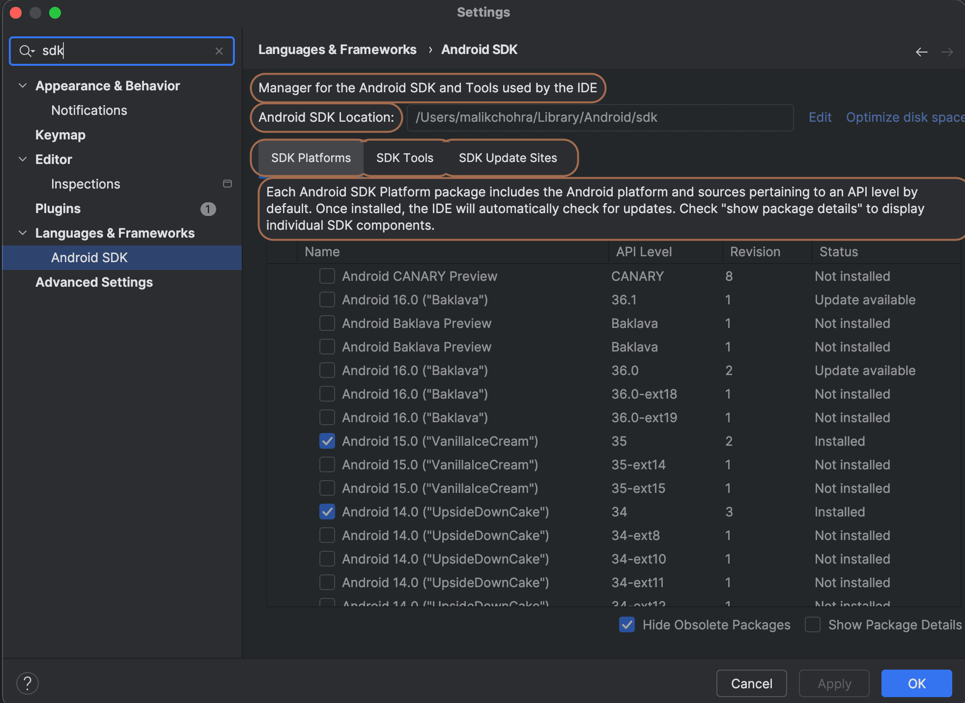The width and height of the screenshot is (965, 703).
Task: Select Android SDK in the sidebar
Action: 122,258
